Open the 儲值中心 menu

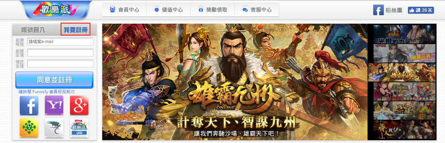(168, 10)
